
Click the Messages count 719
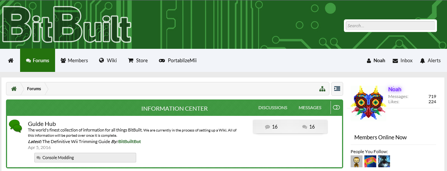[x=432, y=96]
